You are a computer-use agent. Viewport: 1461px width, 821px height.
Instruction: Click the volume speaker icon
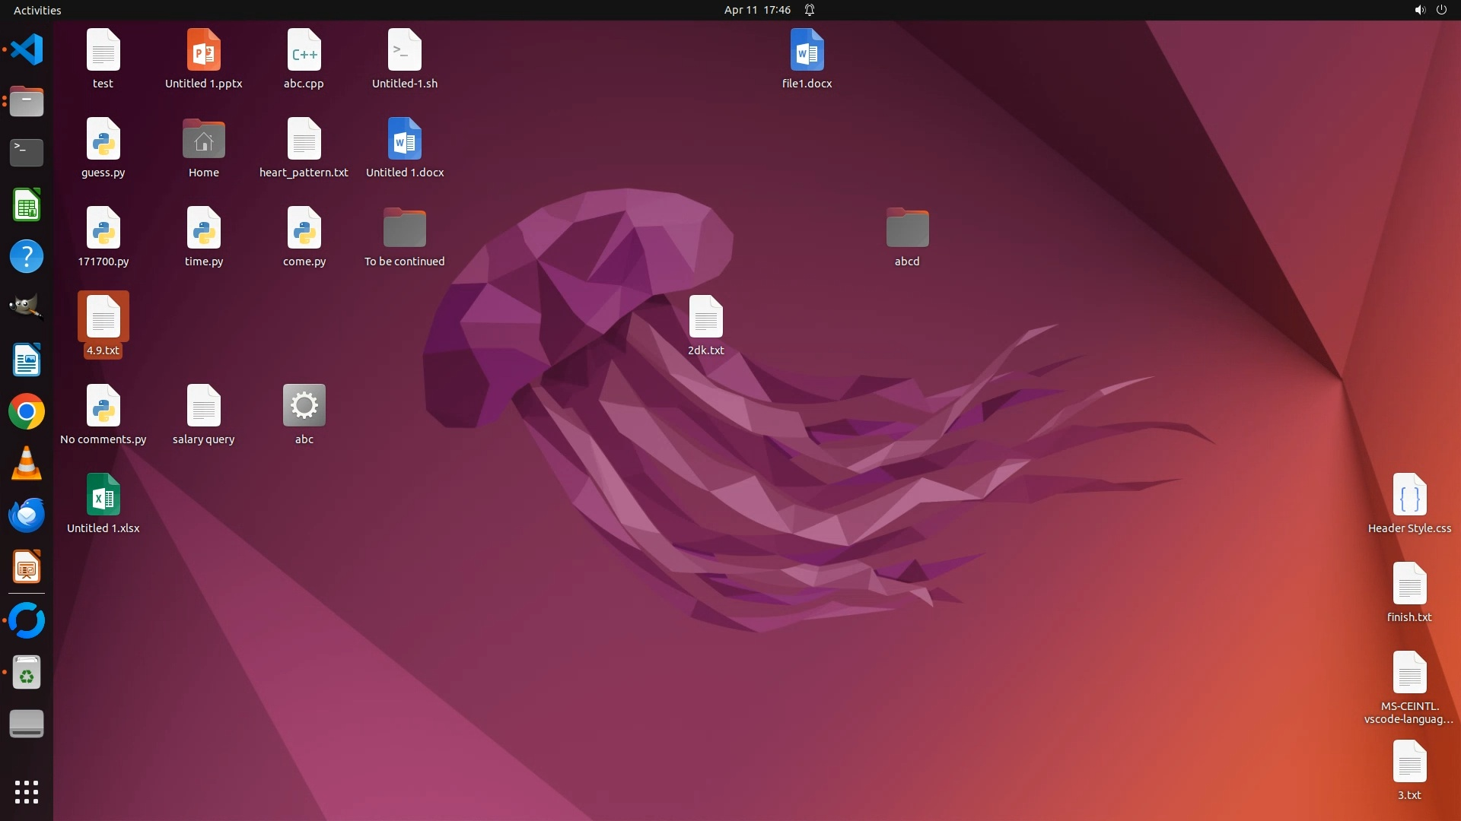click(1419, 10)
